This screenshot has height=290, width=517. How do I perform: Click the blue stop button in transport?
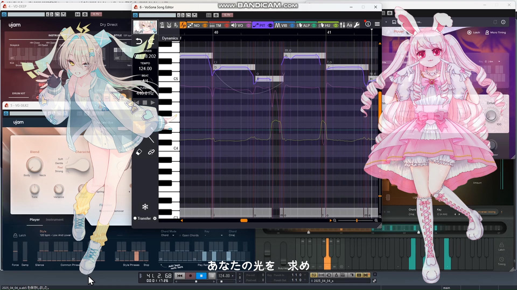point(201,276)
